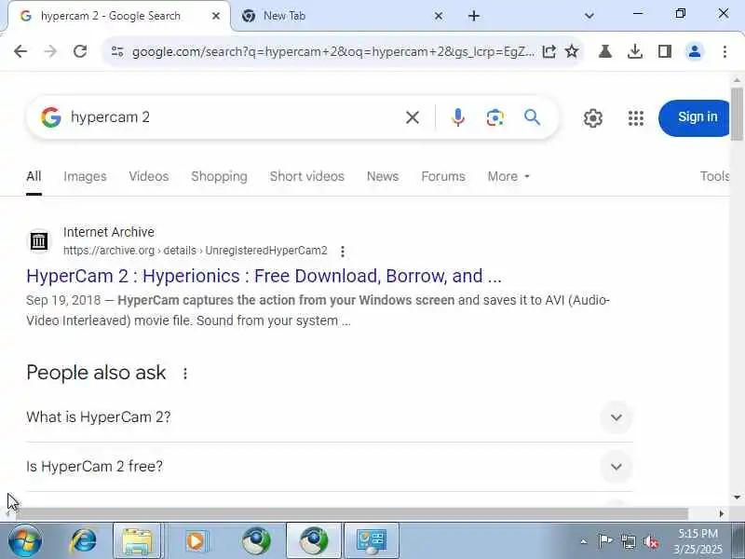Select the All results tab

pyautogui.click(x=34, y=176)
